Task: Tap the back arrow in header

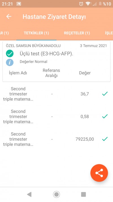Action: coord(9,16)
